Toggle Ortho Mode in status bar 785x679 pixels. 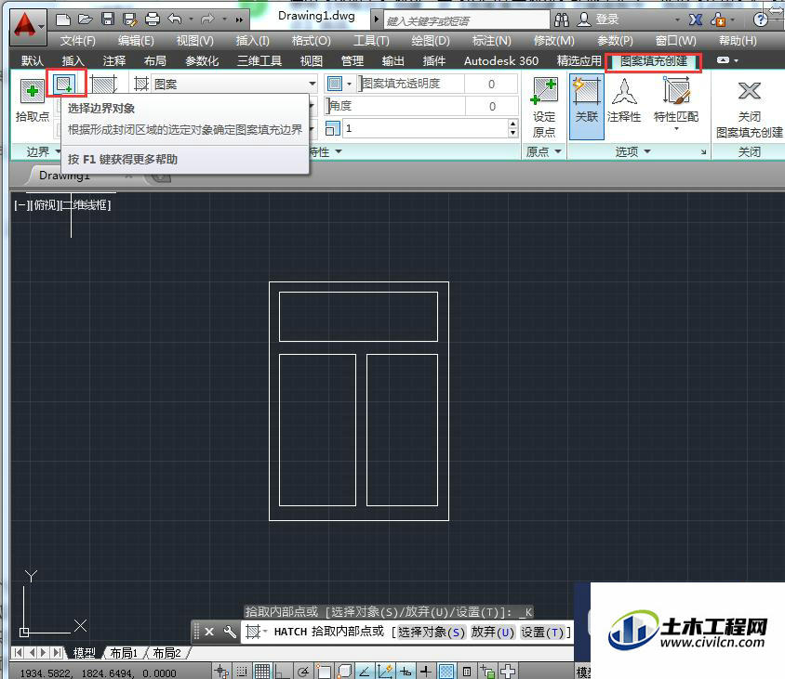(x=282, y=671)
